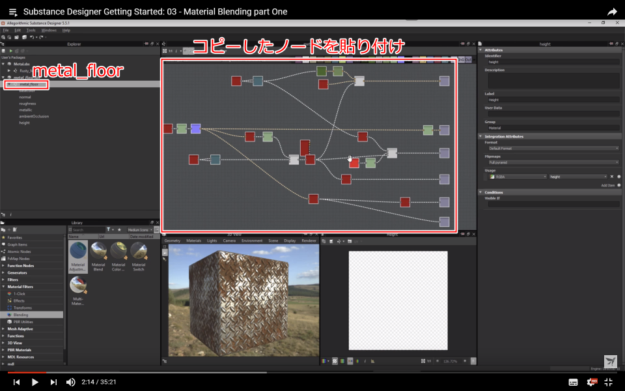The image size is (625, 391).
Task: Open video quality settings gear
Action: [x=591, y=383]
